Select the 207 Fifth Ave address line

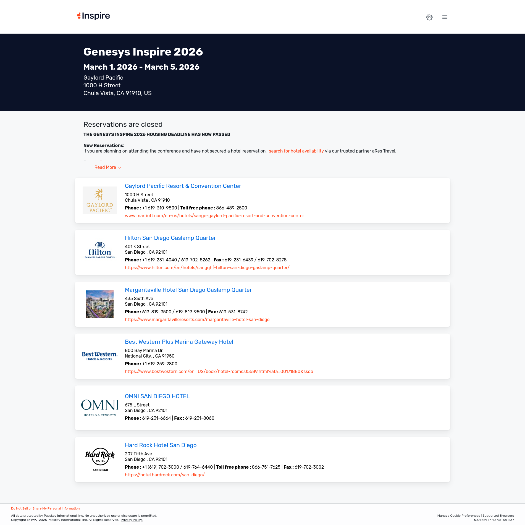[138, 454]
